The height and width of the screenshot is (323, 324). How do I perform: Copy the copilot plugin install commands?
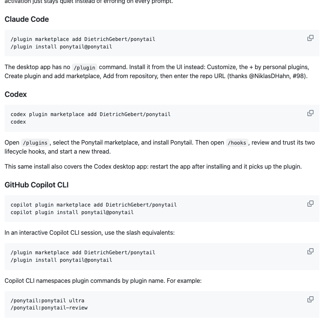pyautogui.click(x=310, y=204)
